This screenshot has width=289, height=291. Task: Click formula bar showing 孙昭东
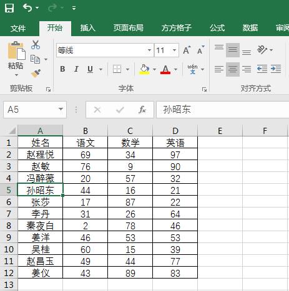tap(222, 110)
